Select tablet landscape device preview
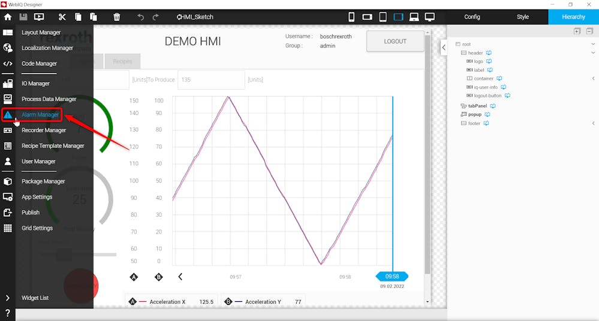599x321 pixels. tap(399, 17)
